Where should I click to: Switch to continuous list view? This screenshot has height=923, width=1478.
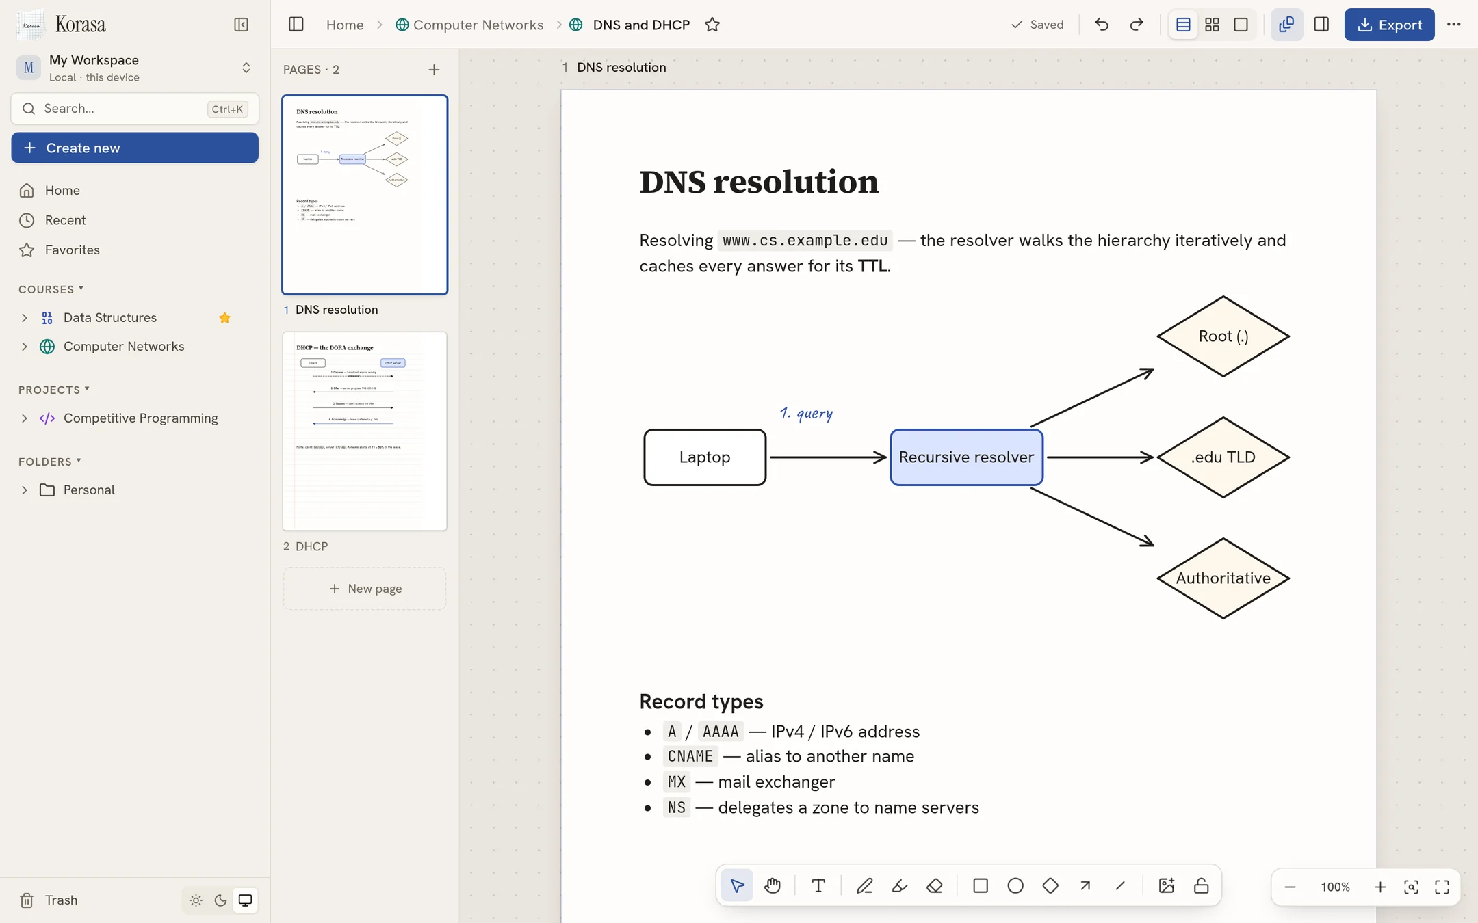coord(1183,25)
